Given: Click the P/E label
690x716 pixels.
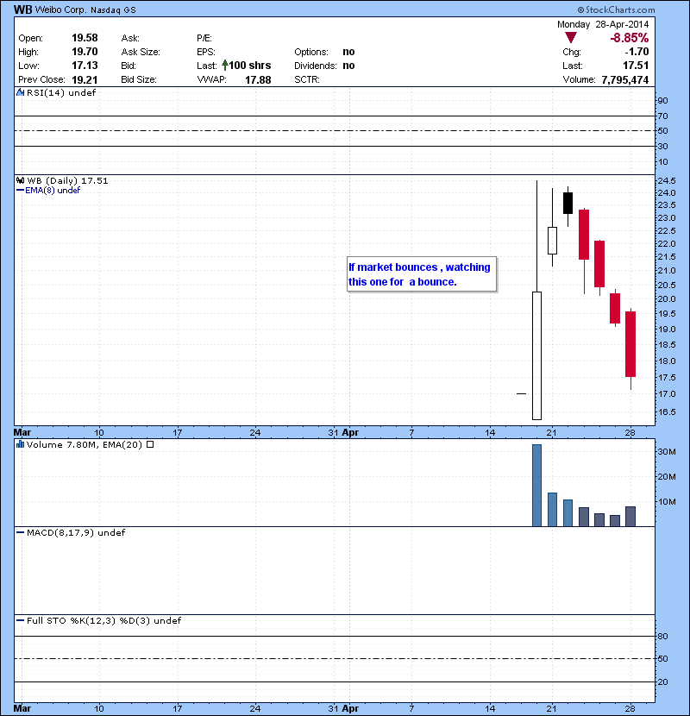Looking at the screenshot, I should pyautogui.click(x=204, y=38).
